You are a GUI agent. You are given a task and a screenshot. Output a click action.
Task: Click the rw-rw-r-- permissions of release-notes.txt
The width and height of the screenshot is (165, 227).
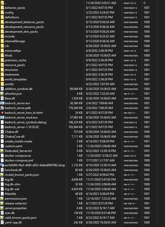pos(130,203)
